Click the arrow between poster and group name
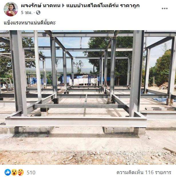Screen dimensions: 176x177 pos(63,5)
